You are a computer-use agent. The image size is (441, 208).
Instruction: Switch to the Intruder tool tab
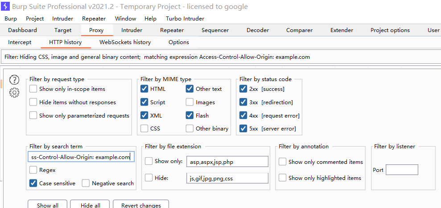point(132,30)
